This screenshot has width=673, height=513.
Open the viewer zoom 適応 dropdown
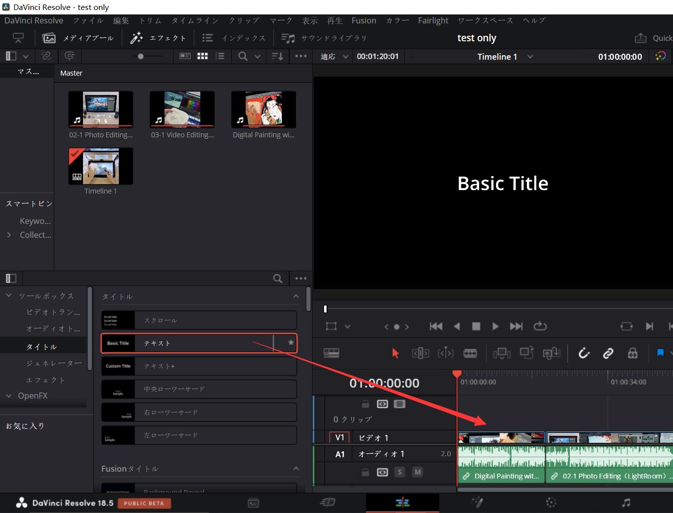pyautogui.click(x=335, y=57)
